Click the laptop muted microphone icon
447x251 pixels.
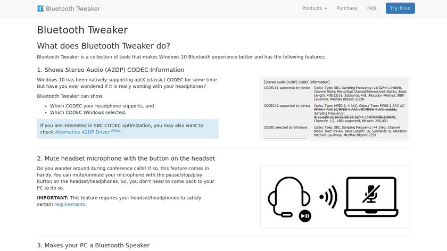point(371,197)
